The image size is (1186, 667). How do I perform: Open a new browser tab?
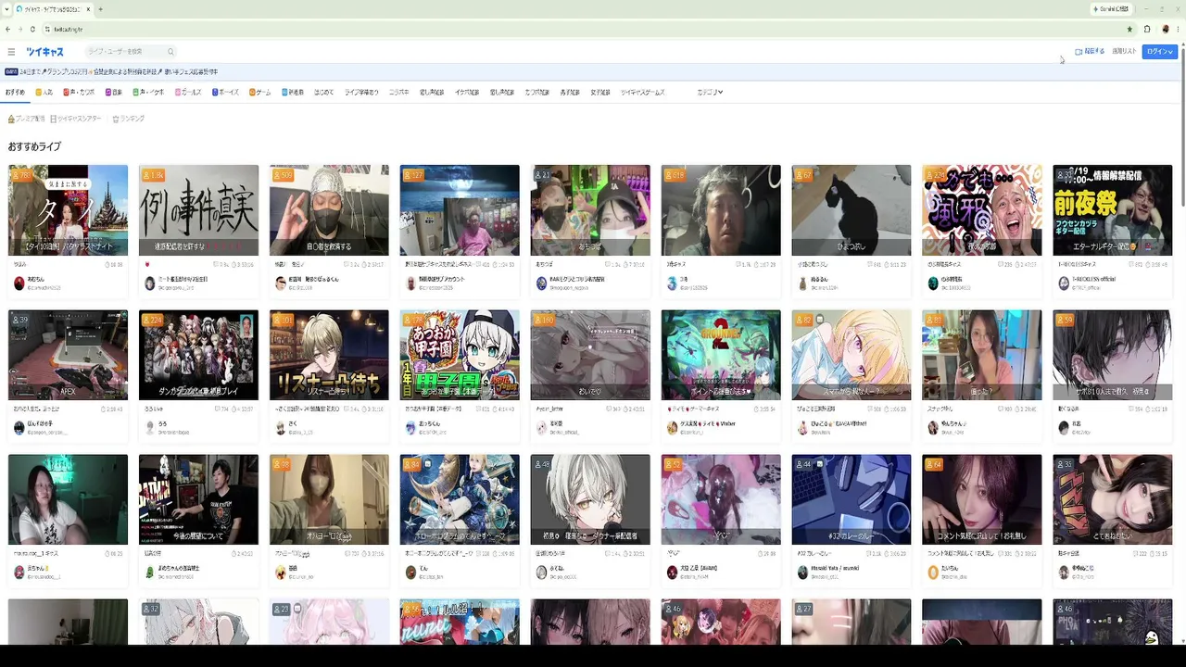[100, 9]
